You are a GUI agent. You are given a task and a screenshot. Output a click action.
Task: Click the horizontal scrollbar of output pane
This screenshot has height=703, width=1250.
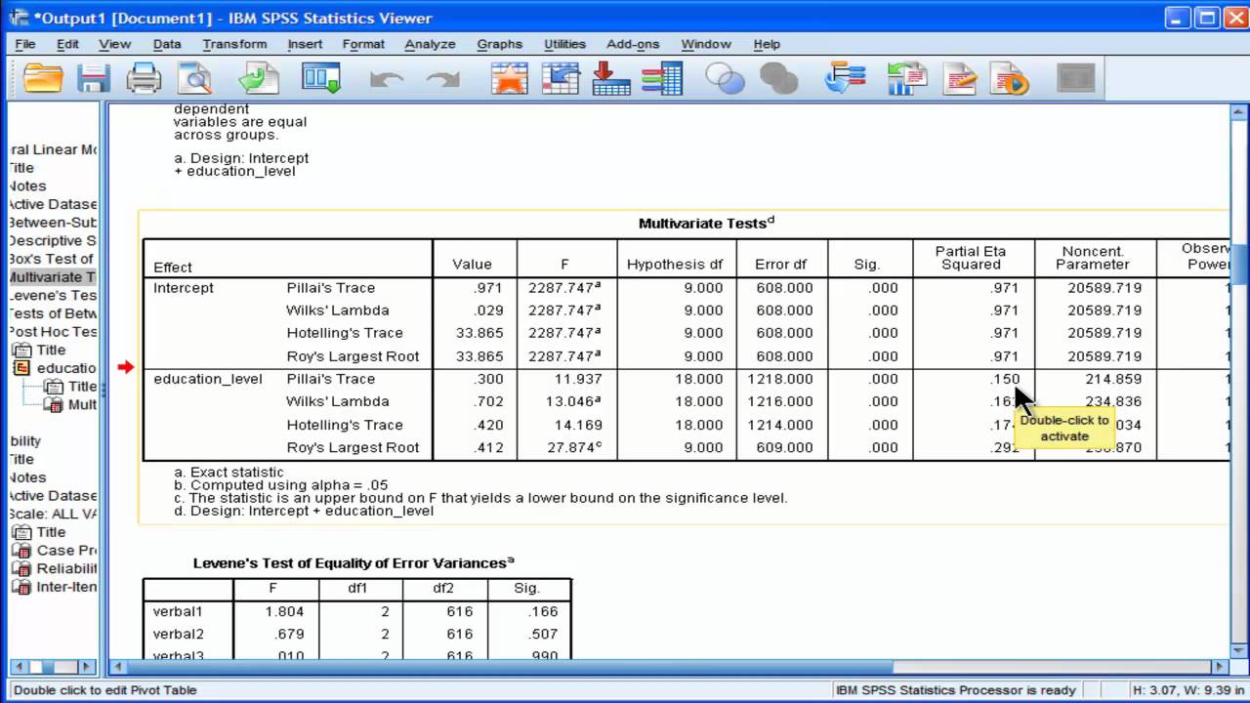click(x=669, y=667)
